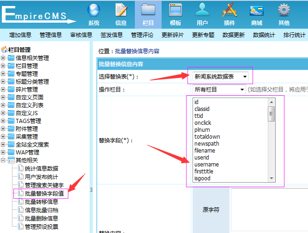Open 附件管理 tree item
This screenshot has height=233, width=308.
point(27,129)
